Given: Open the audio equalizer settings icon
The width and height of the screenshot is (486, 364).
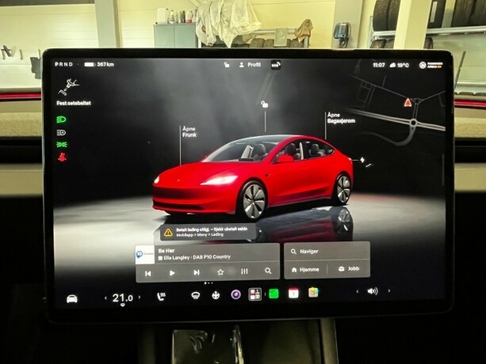Looking at the screenshot, I should (x=244, y=271).
